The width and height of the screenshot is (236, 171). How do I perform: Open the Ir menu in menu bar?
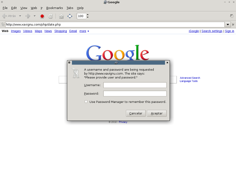42,8
